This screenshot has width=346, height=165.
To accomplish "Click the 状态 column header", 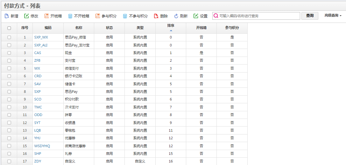I will [109, 28].
